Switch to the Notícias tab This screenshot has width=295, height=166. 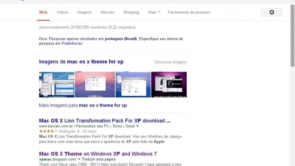(x=107, y=12)
